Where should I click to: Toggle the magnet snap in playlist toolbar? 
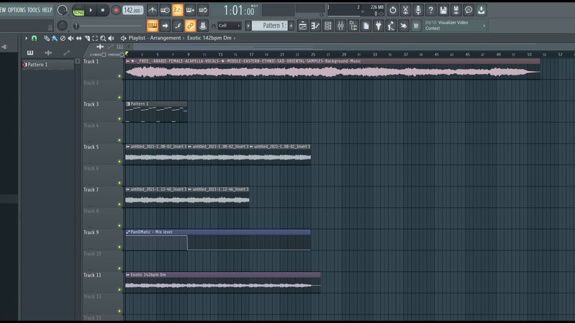(x=34, y=38)
